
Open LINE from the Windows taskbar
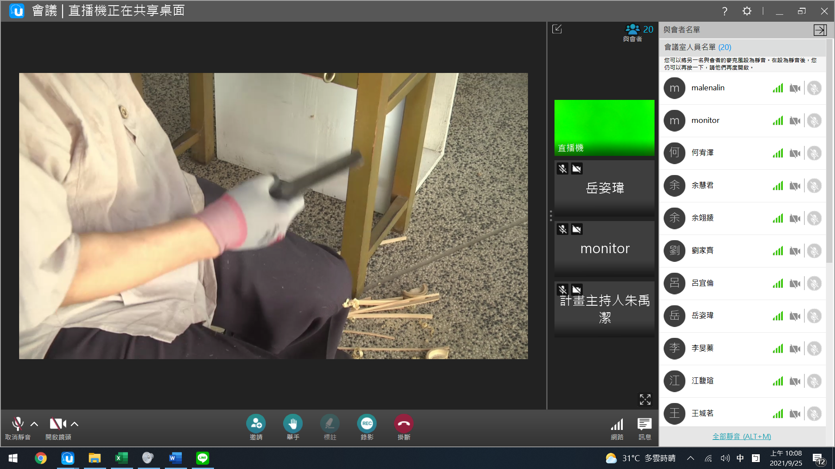pos(202,458)
